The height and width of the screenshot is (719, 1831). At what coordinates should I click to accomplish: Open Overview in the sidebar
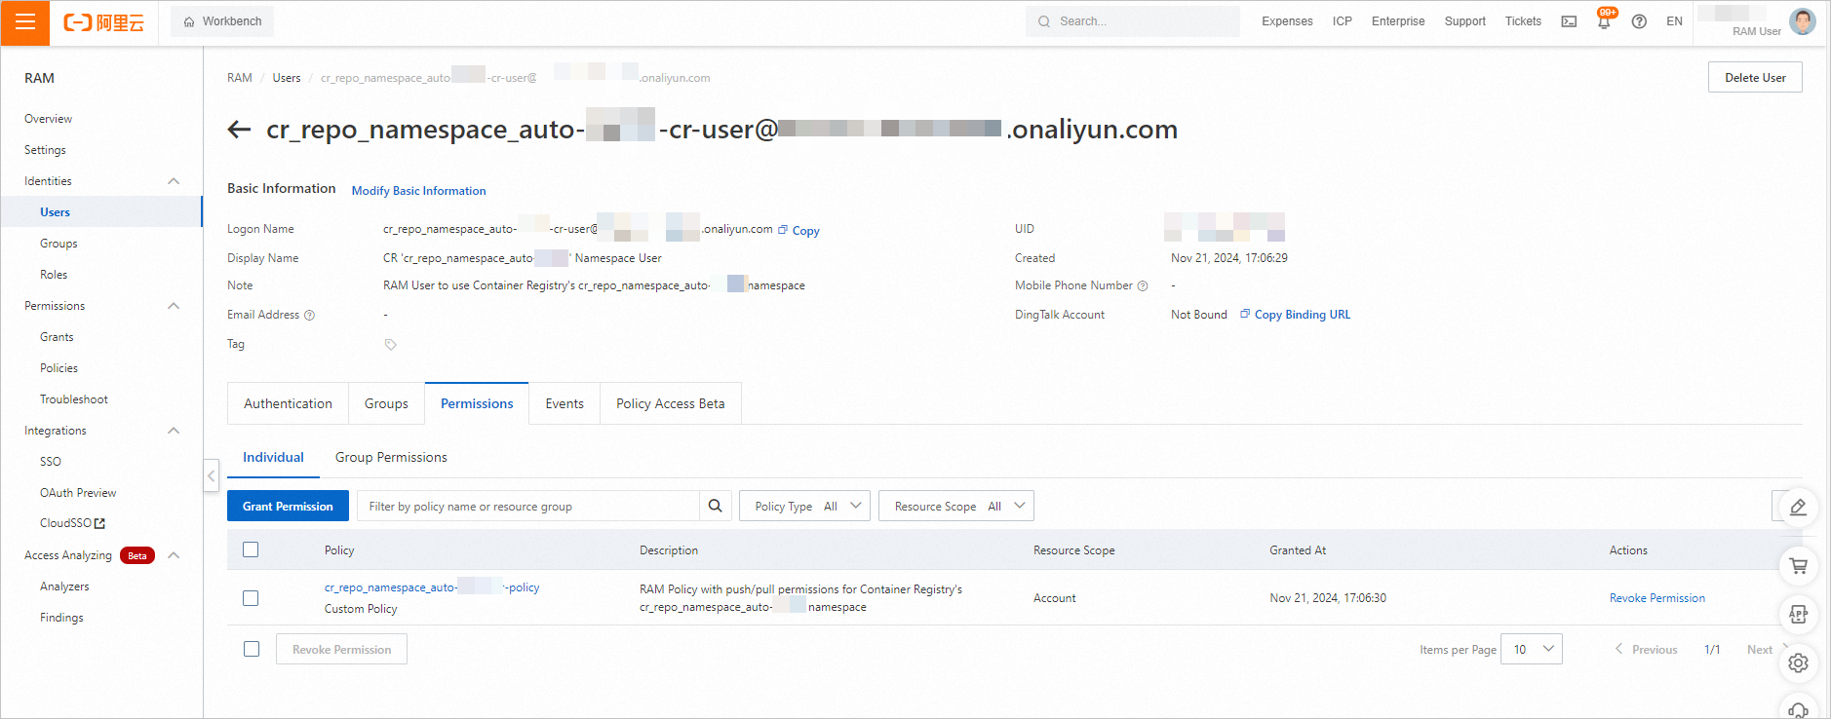pyautogui.click(x=48, y=119)
